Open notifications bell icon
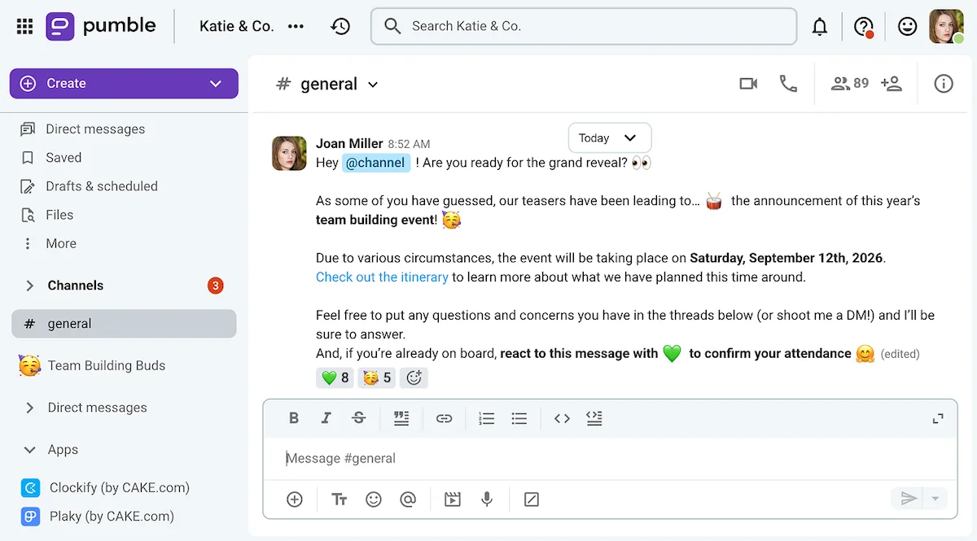This screenshot has width=977, height=541. [820, 26]
